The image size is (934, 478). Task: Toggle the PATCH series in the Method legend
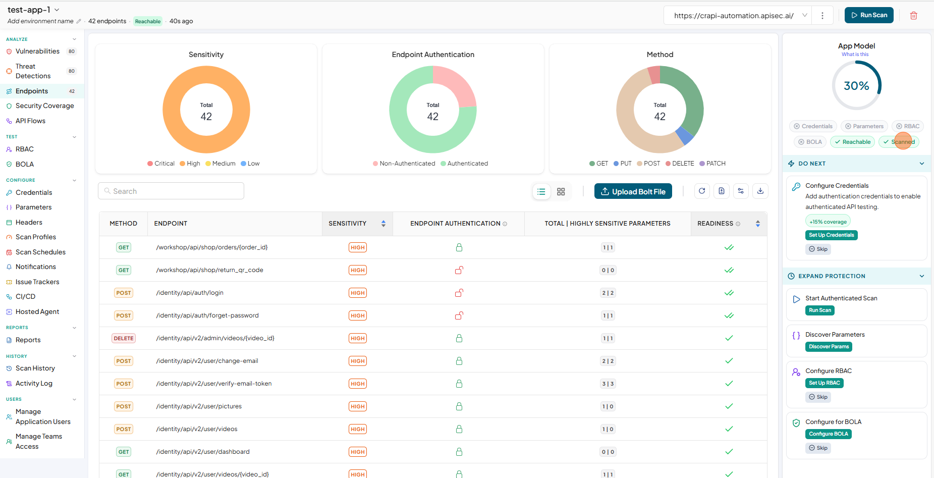pos(712,164)
